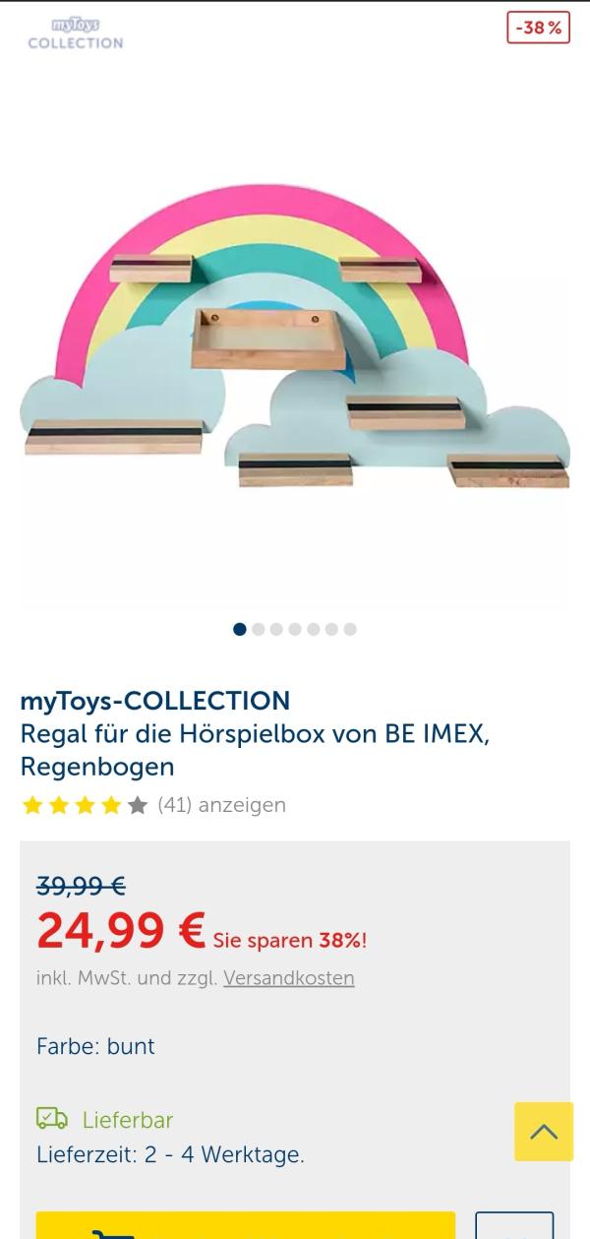The height and width of the screenshot is (1239, 590).
Task: Tap the green delivery truck icon
Action: pyautogui.click(x=52, y=1119)
